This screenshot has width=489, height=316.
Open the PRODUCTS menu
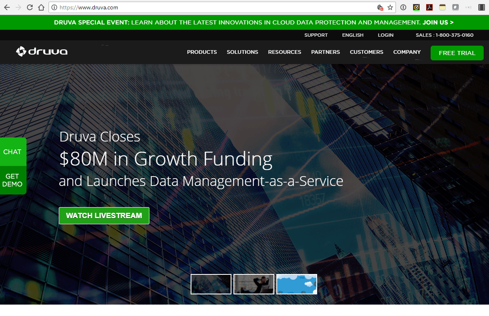202,52
